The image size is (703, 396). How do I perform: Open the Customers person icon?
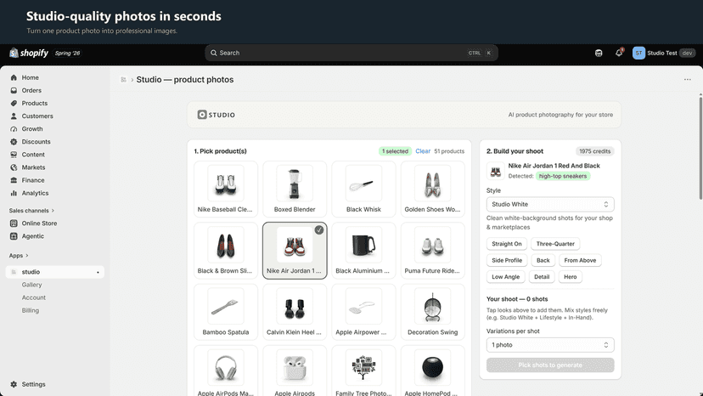tap(14, 116)
